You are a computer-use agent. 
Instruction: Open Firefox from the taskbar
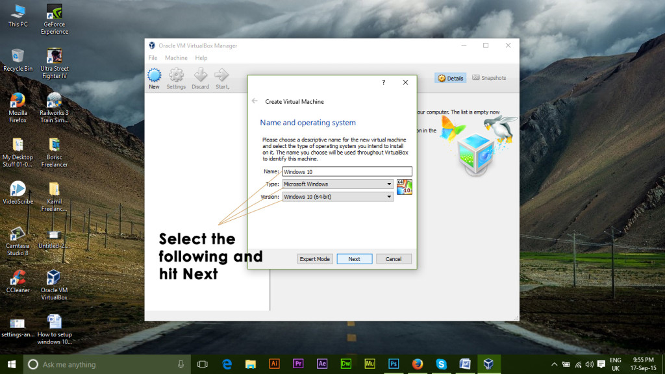point(418,364)
